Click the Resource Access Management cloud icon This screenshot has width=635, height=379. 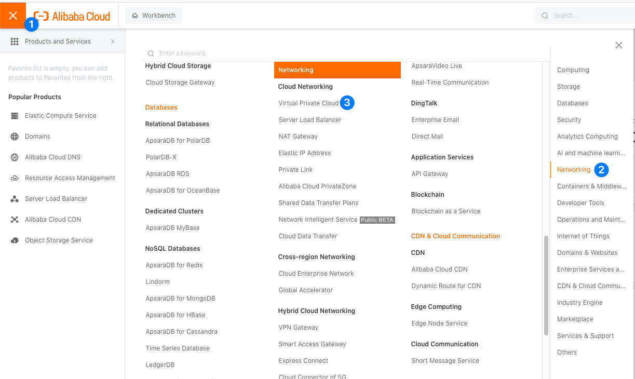click(15, 178)
